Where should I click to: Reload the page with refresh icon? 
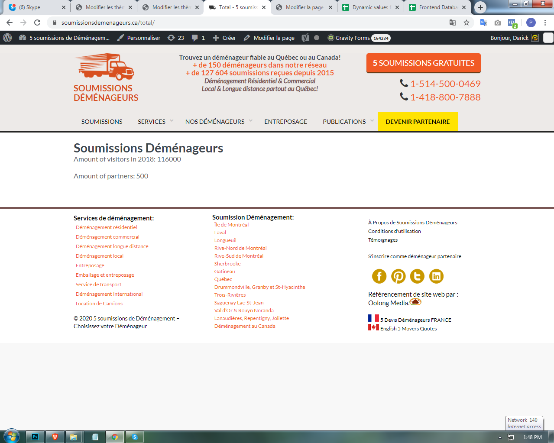click(x=37, y=23)
